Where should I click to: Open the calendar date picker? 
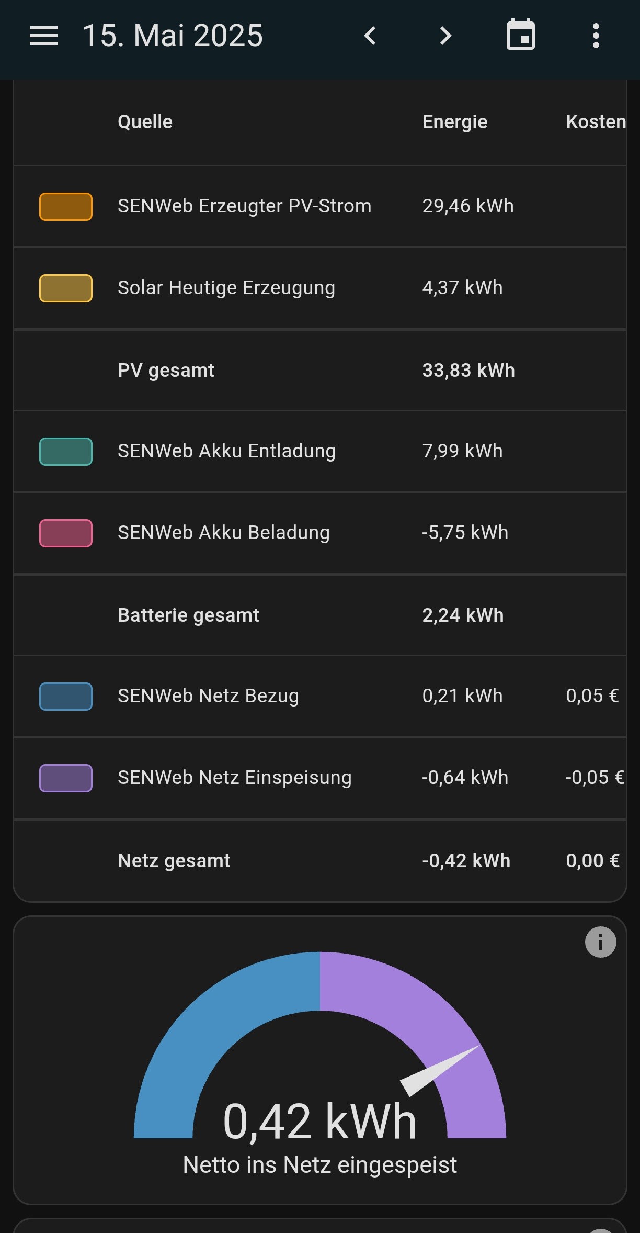(x=521, y=35)
